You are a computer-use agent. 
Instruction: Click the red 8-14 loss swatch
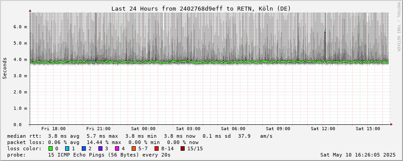(x=156, y=148)
